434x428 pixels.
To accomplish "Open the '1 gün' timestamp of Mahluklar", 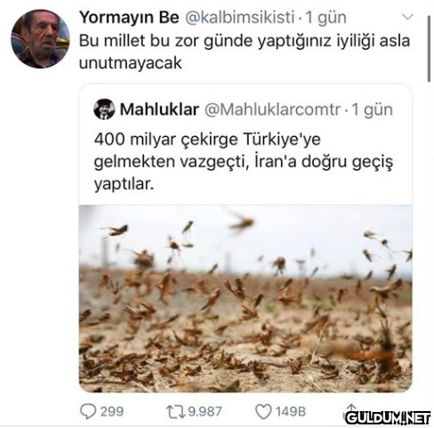I will (x=373, y=109).
